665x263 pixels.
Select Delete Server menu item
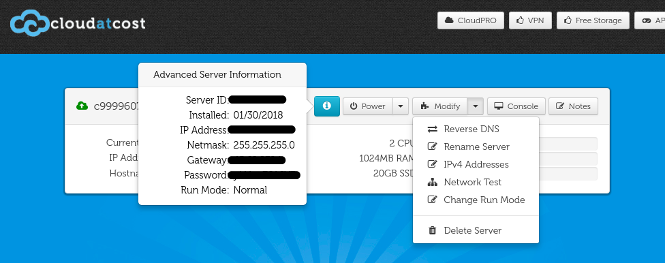point(476,231)
